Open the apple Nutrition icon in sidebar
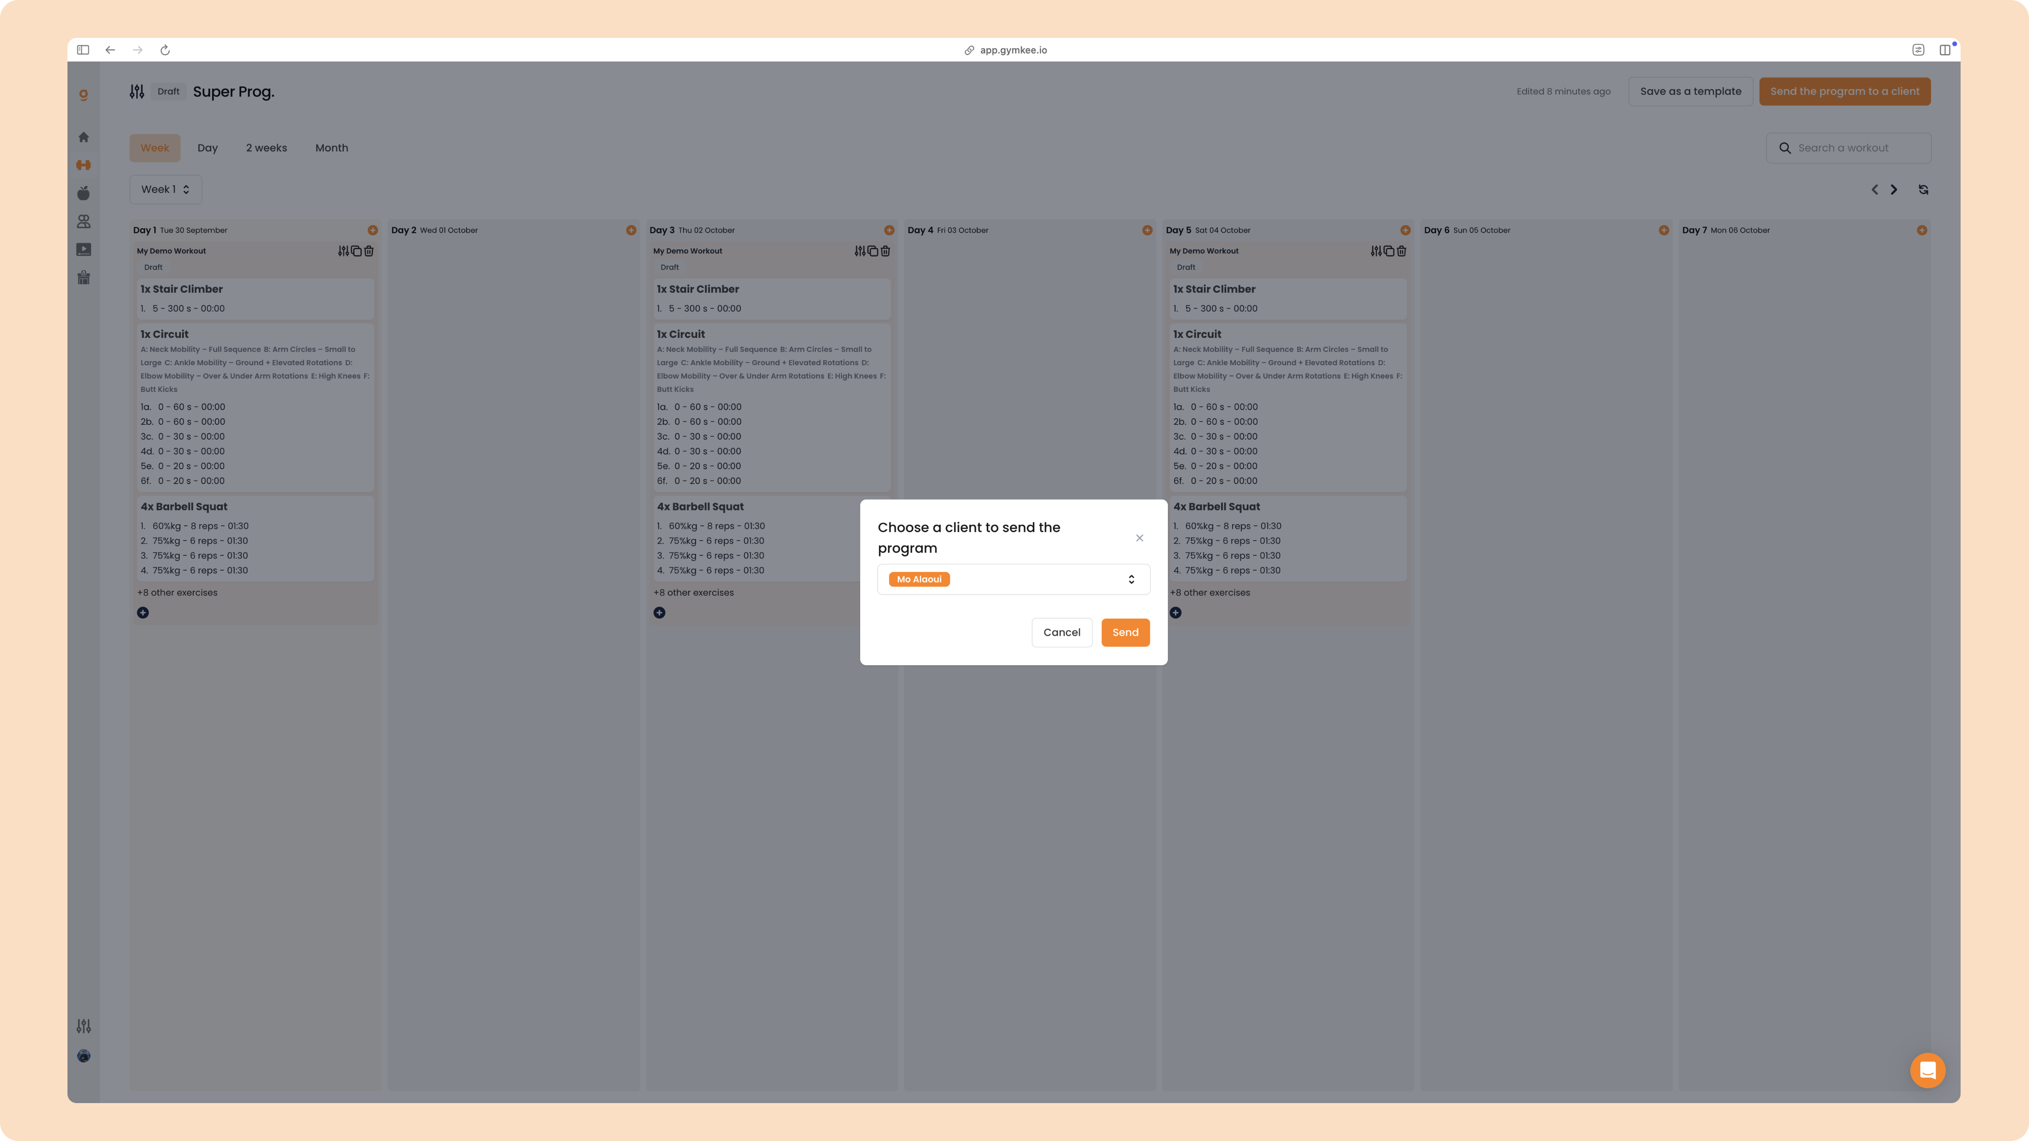Screen dimensions: 2029x1141 pos(84,193)
